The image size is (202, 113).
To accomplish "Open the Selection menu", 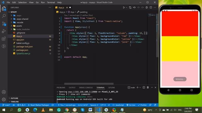I will click(22, 2).
